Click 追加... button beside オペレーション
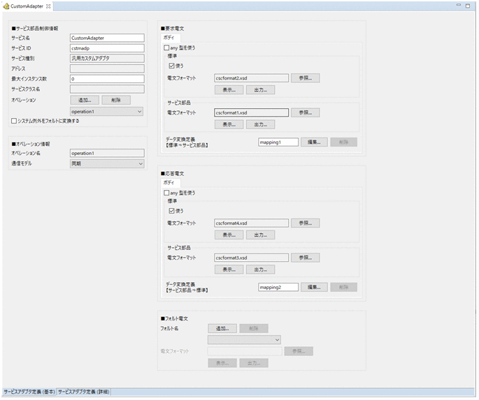The width and height of the screenshot is (479, 400). click(84, 100)
